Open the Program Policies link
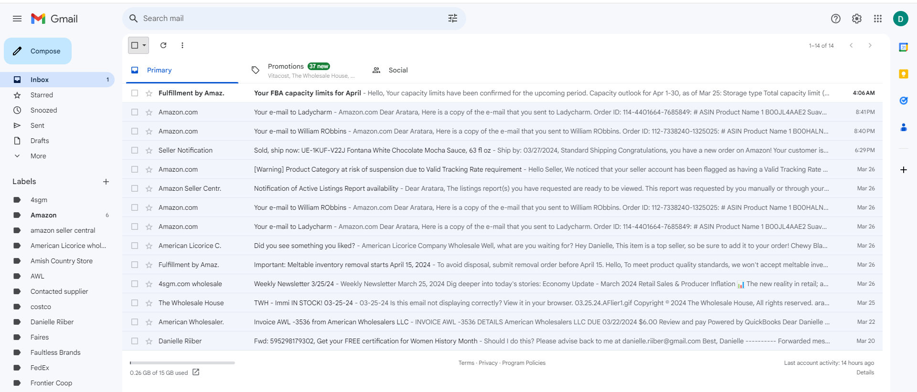 coord(524,363)
